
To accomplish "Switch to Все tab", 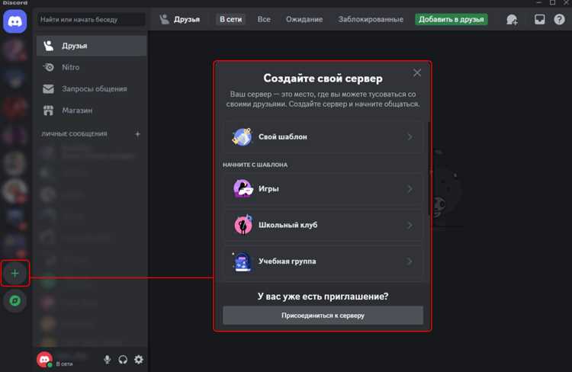I will 264,19.
